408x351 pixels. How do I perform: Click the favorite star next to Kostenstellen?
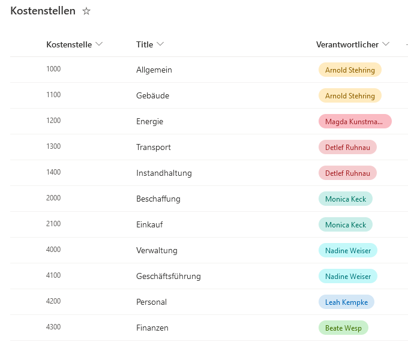click(x=86, y=11)
